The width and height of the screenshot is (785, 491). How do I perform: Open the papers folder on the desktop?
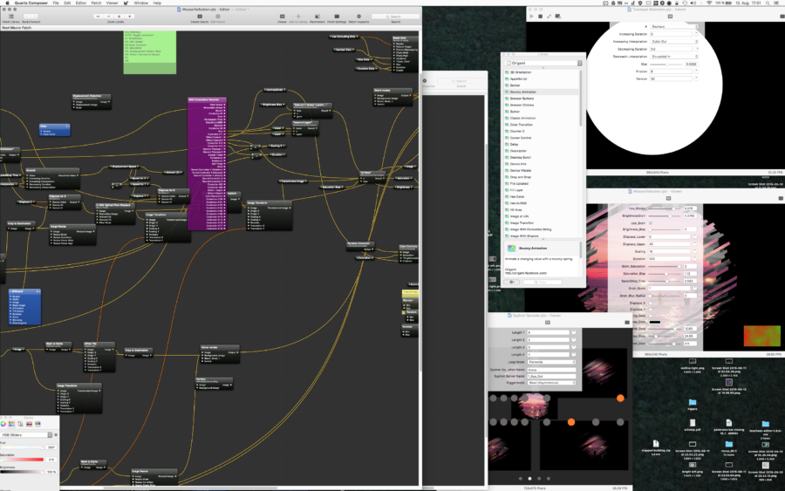[693, 402]
